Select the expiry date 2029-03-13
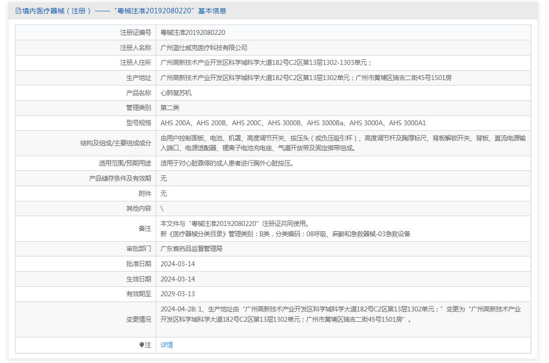Image resolution: width=549 pixels, height=363 pixels. (x=178, y=294)
